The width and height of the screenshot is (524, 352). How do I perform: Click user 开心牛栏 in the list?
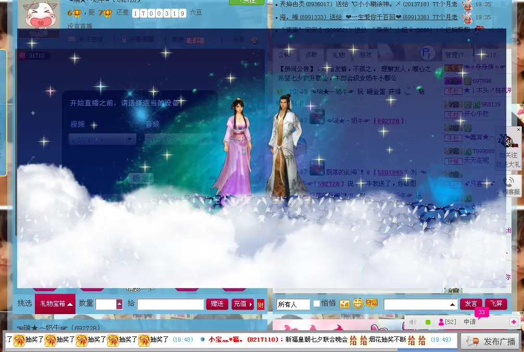pyautogui.click(x=476, y=114)
